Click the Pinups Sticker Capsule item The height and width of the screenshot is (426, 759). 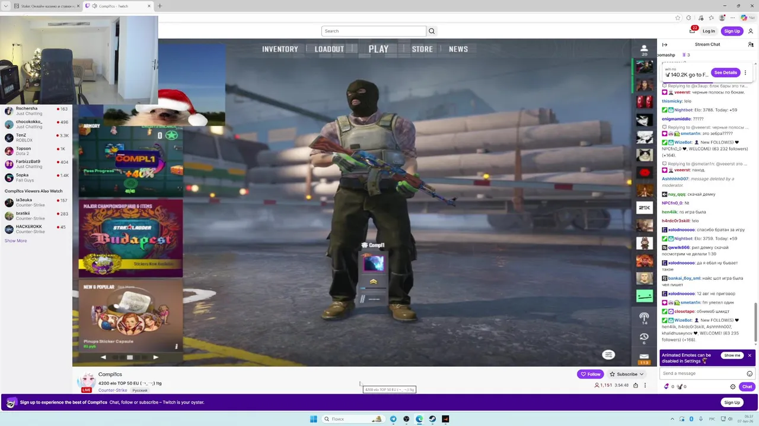coord(130,315)
